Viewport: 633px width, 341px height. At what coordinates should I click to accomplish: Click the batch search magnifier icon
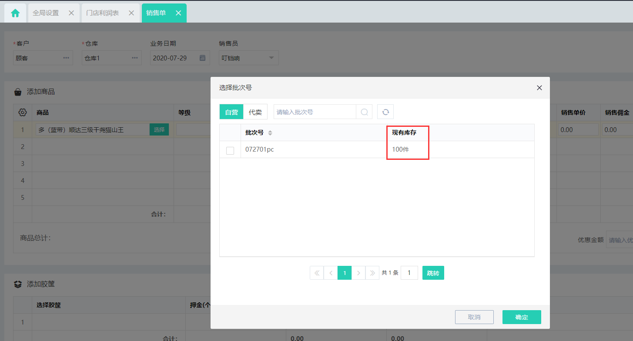364,112
